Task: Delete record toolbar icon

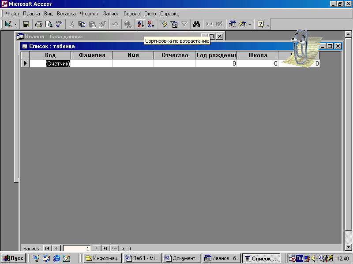Action: pyautogui.click(x=219, y=24)
